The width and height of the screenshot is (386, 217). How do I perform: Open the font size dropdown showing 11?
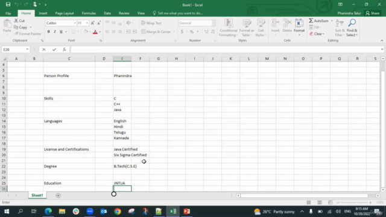[x=87, y=23]
